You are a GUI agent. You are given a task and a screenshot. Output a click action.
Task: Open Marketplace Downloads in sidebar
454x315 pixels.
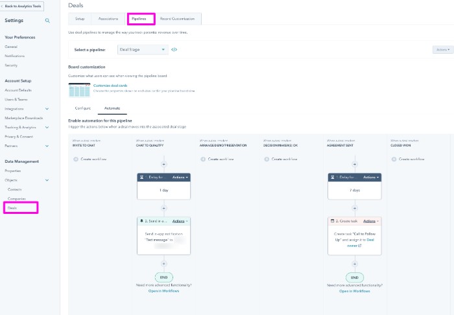(x=24, y=118)
